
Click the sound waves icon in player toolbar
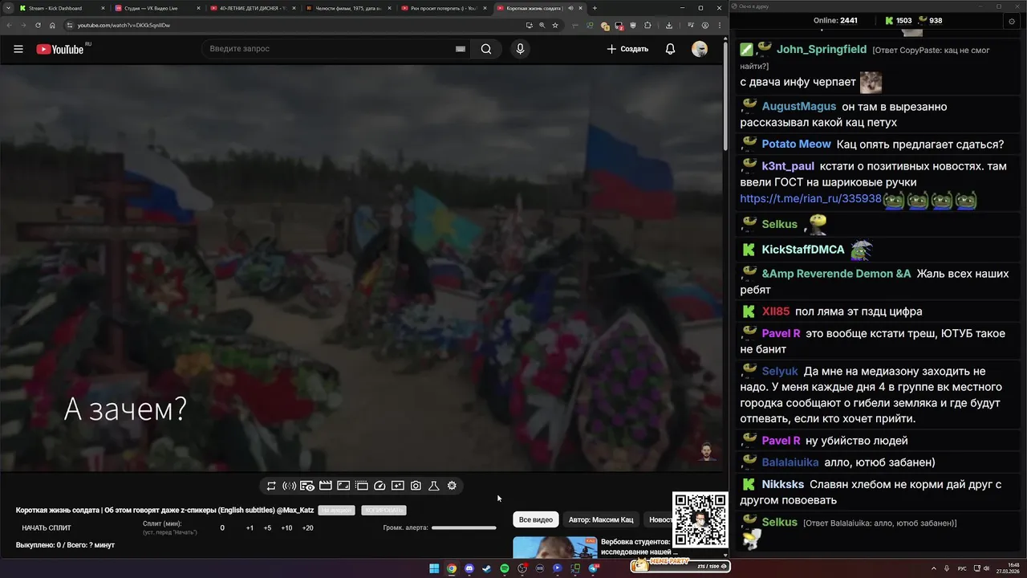[x=289, y=486]
